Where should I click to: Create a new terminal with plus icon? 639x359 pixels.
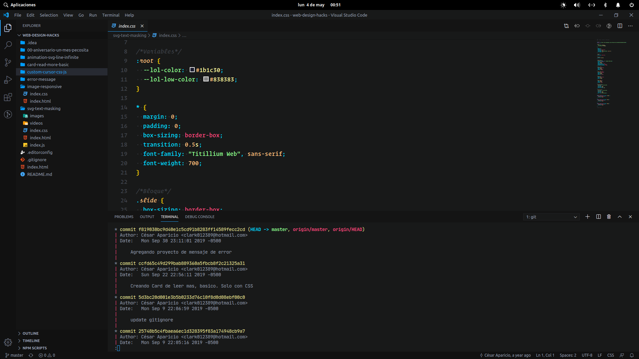(x=587, y=217)
